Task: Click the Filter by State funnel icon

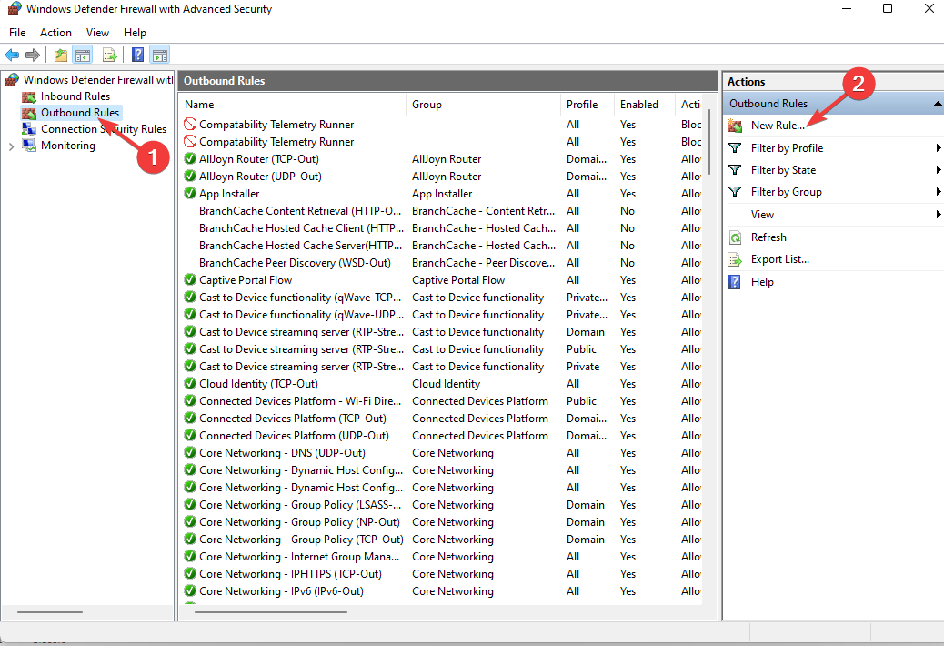Action: [735, 170]
